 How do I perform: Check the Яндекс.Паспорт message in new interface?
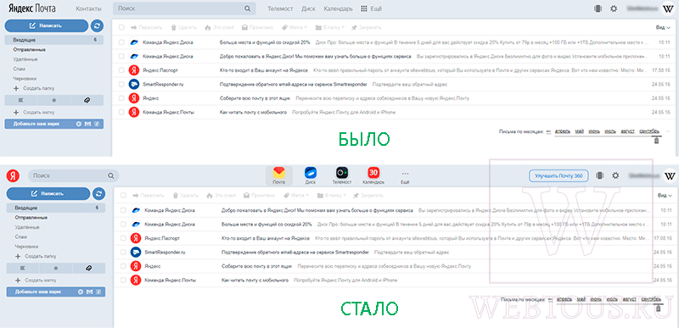point(123,238)
